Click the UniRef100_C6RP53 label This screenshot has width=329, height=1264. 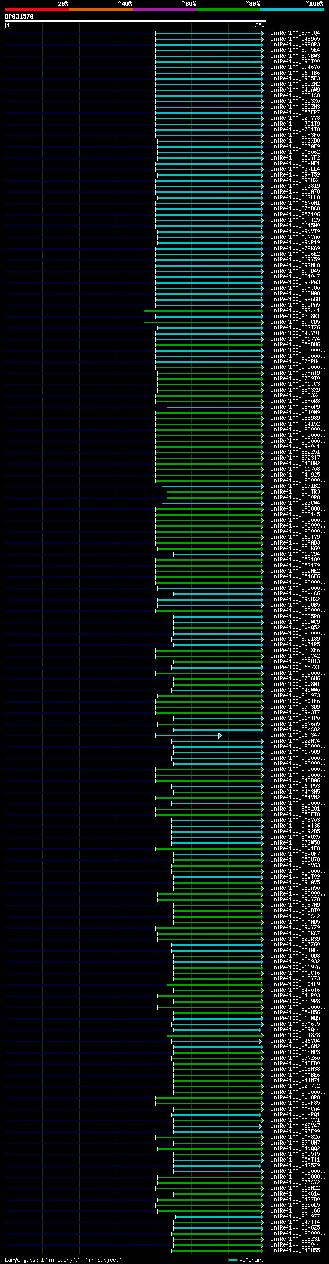(295, 786)
